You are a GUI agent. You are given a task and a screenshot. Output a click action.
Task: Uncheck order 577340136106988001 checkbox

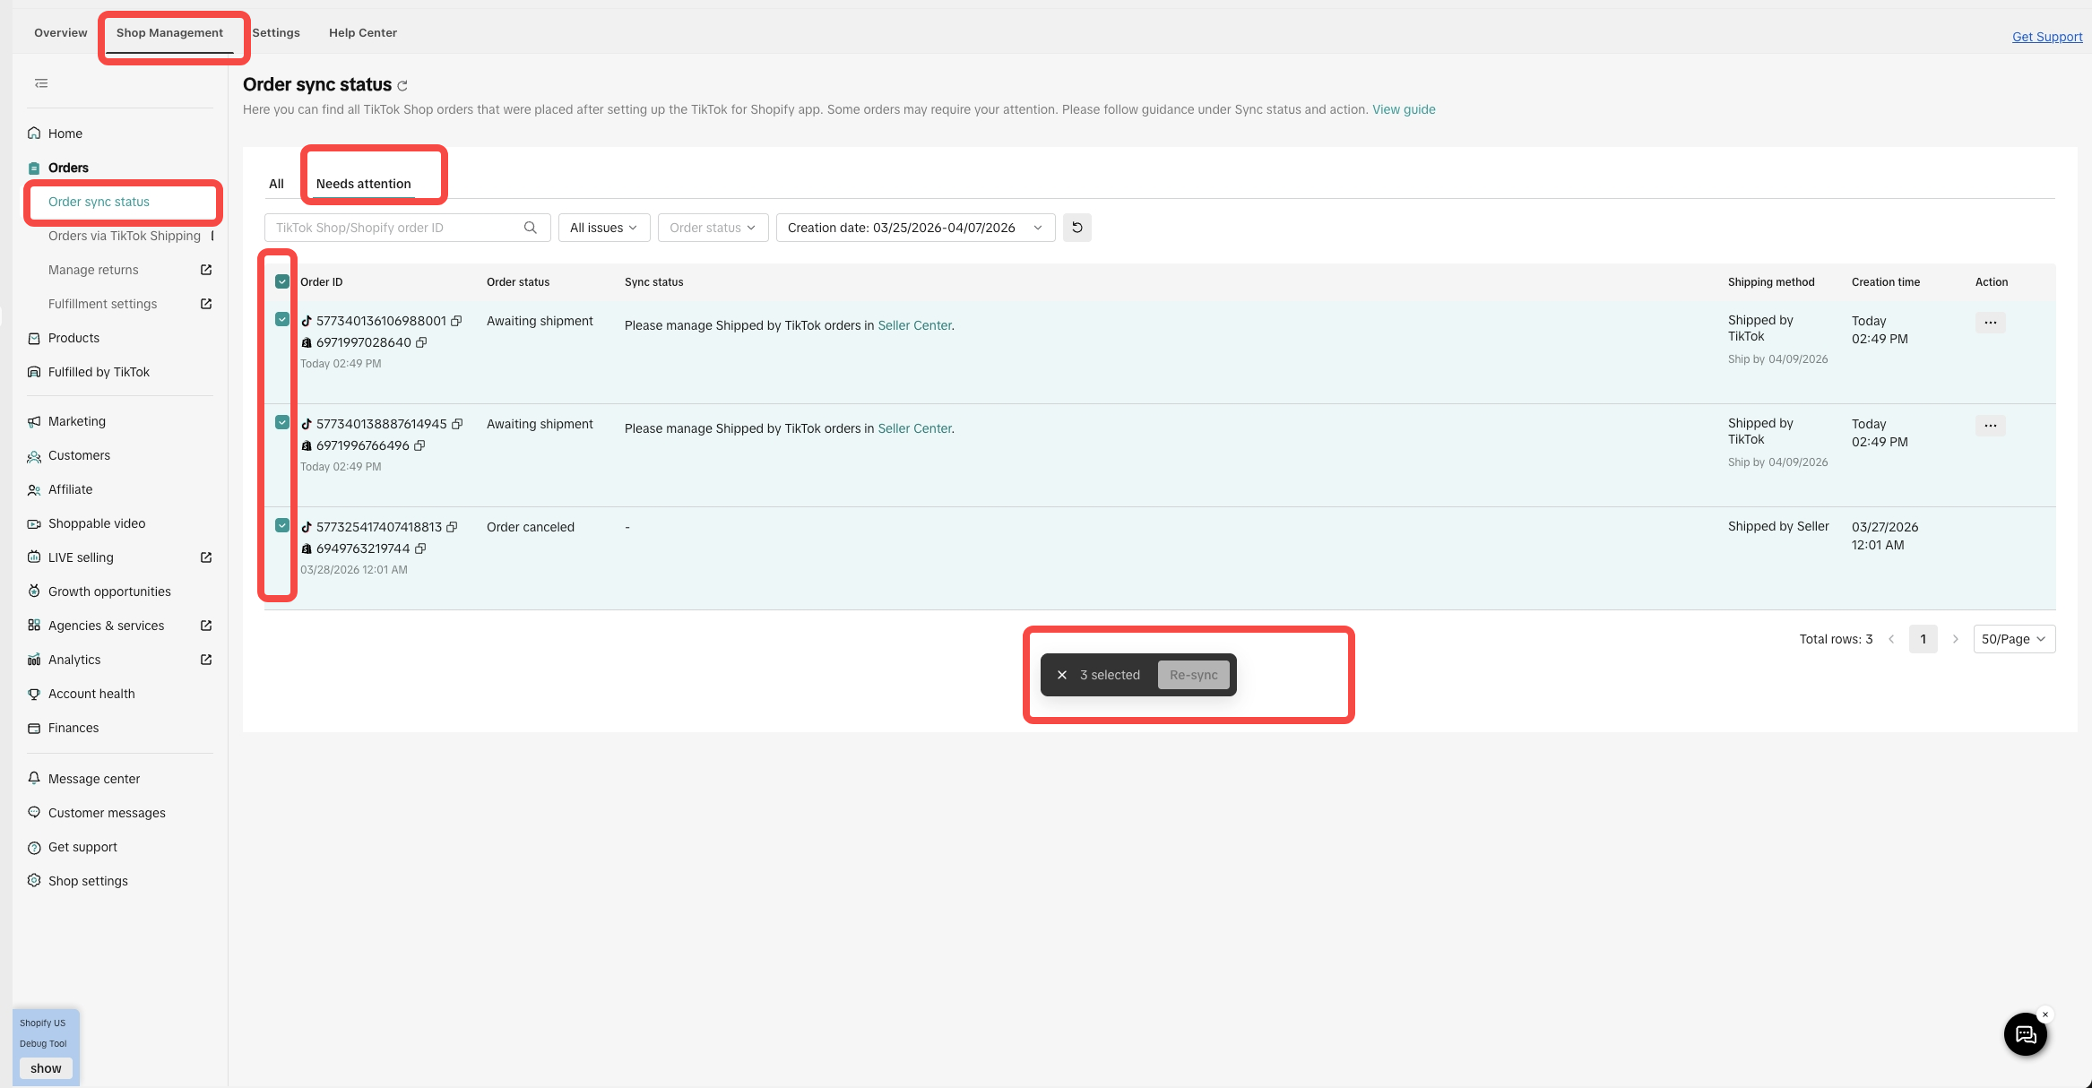pyautogui.click(x=282, y=320)
